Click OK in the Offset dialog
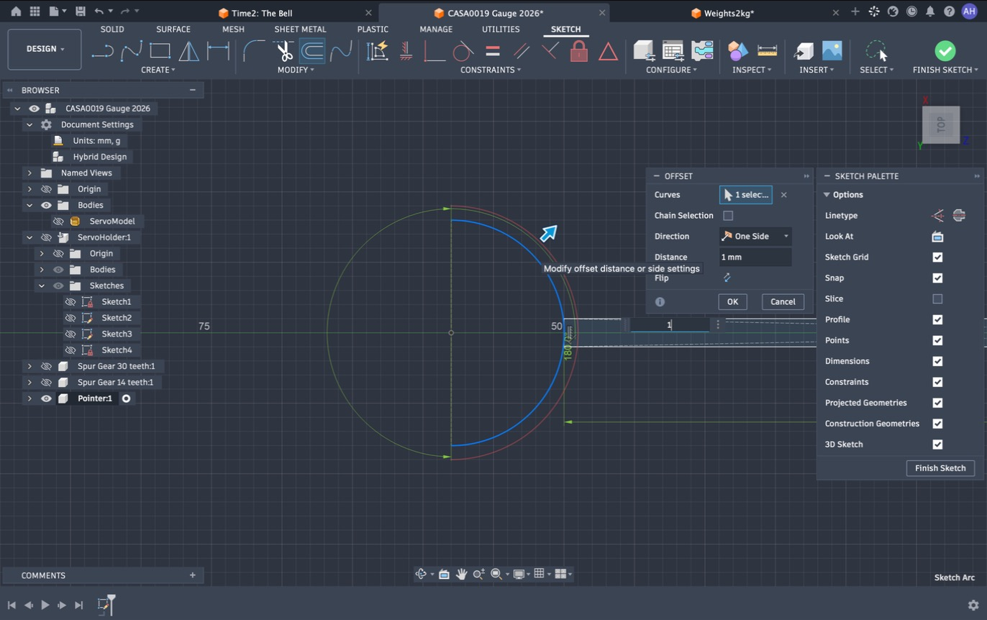 pos(732,302)
